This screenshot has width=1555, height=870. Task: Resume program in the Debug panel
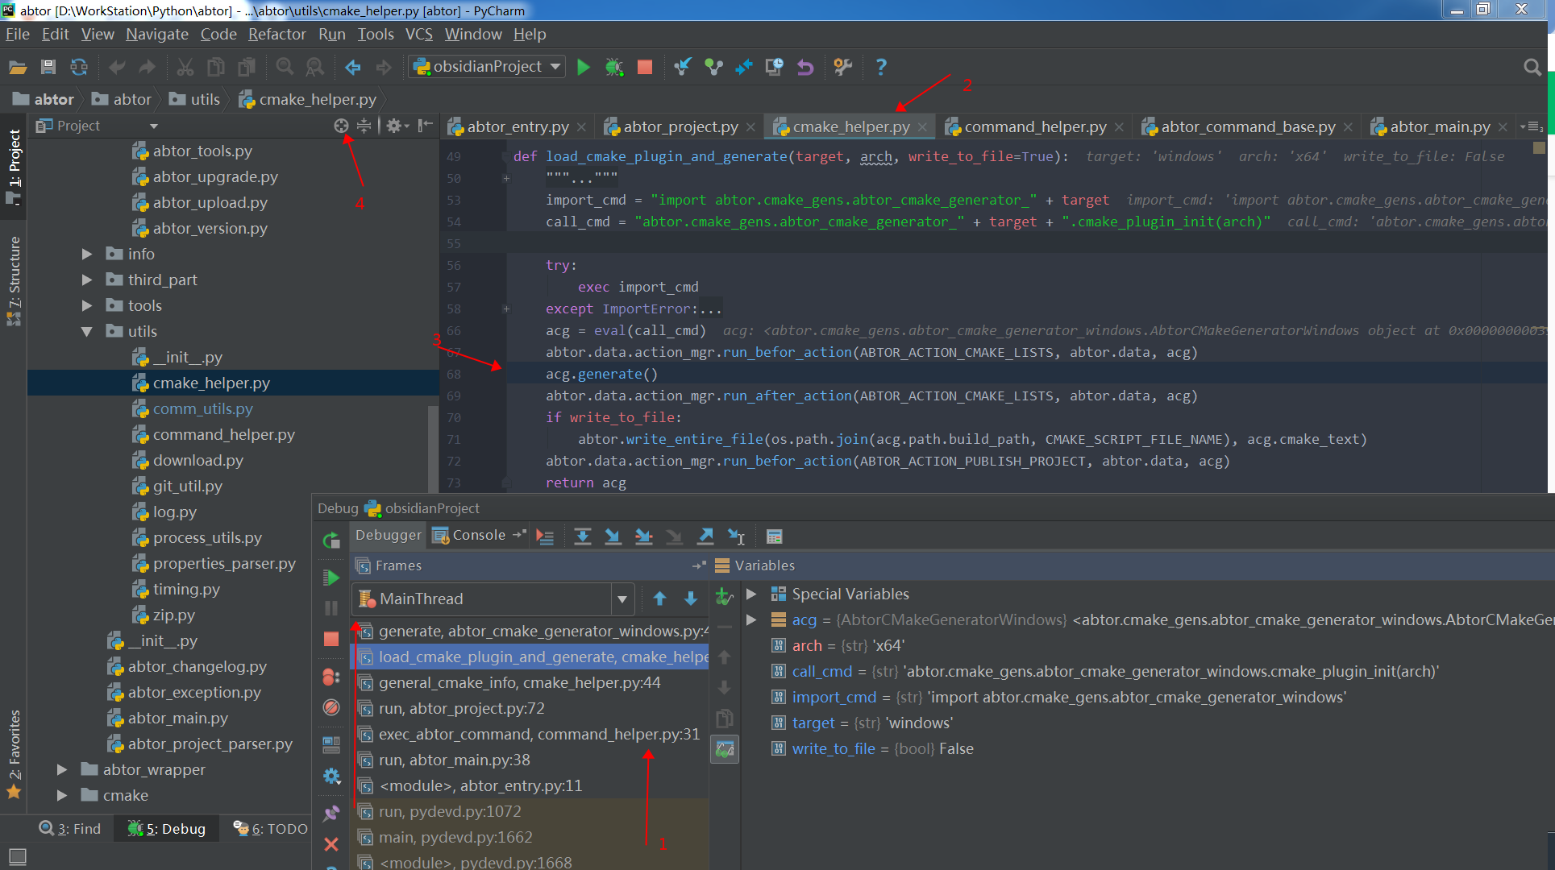point(331,578)
